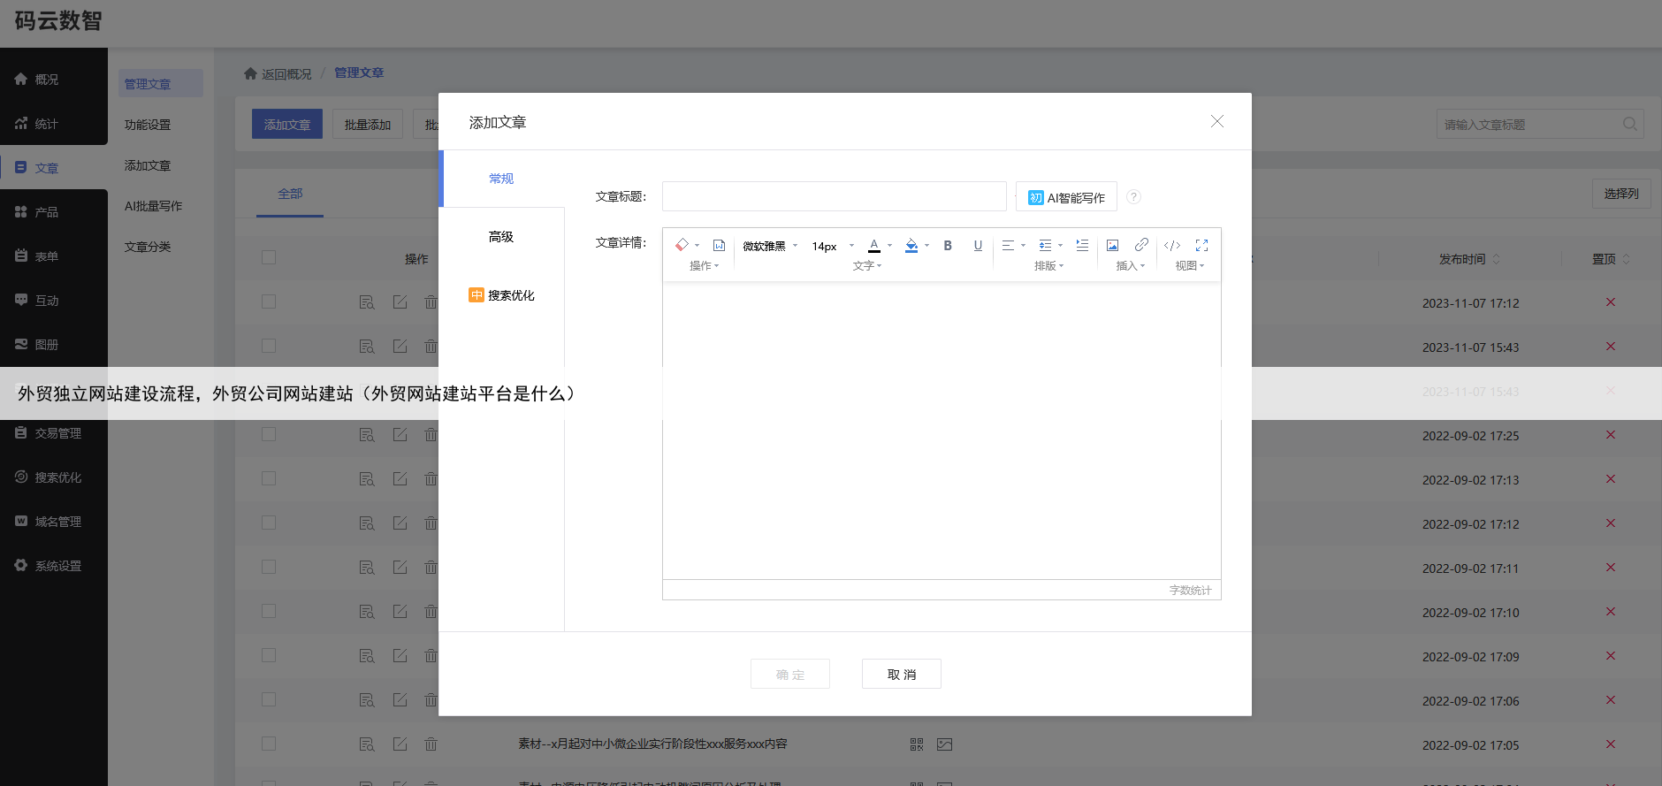Open the 搜索优化 tab in the dialog
This screenshot has height=786, width=1662.
click(501, 295)
